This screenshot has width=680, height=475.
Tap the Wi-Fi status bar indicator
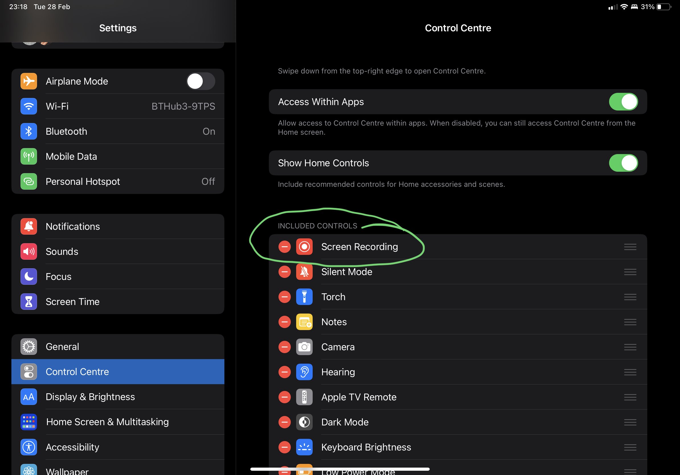click(624, 7)
